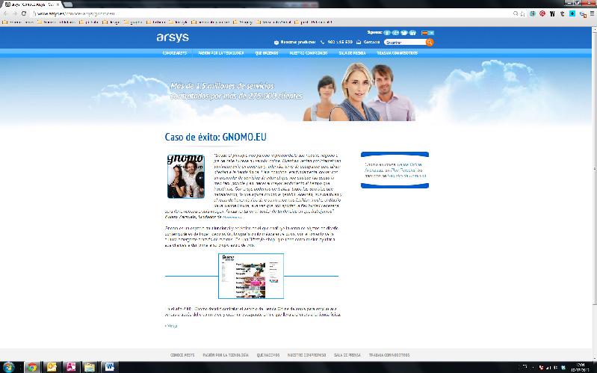Open Outlook from the taskbar
Viewport: 597px width, 373px height.
tap(52, 367)
